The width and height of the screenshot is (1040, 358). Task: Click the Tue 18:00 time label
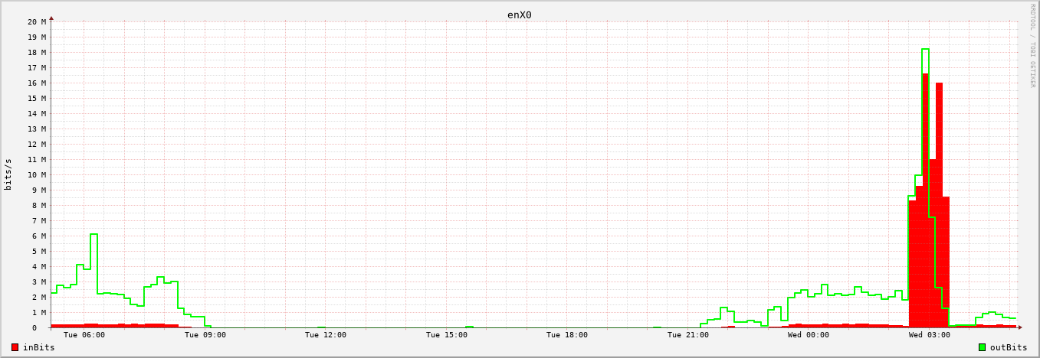pyautogui.click(x=567, y=334)
